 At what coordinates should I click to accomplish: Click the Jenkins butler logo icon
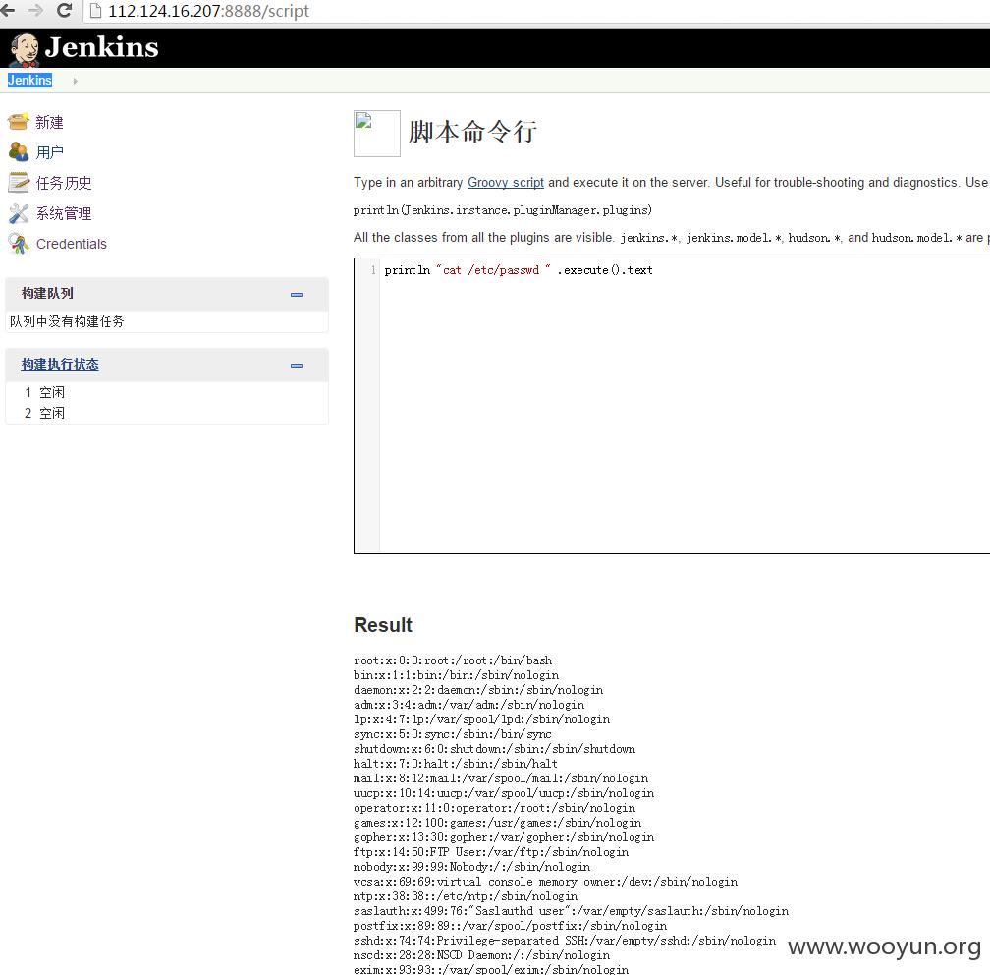click(26, 49)
